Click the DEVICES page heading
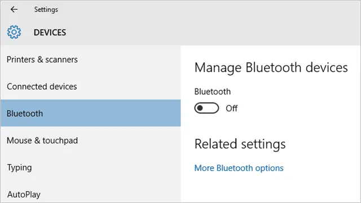 50,33
